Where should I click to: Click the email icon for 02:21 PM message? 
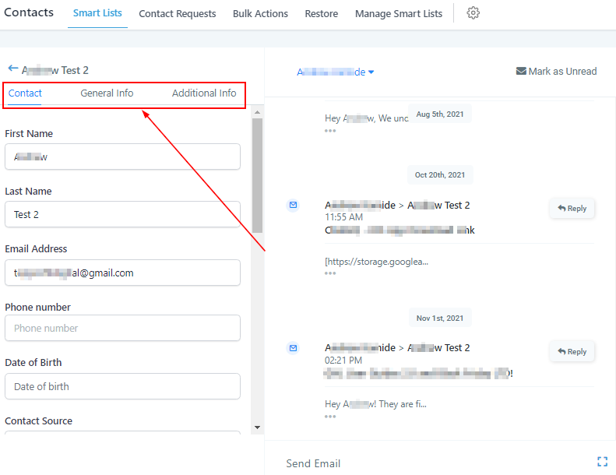[x=293, y=347]
